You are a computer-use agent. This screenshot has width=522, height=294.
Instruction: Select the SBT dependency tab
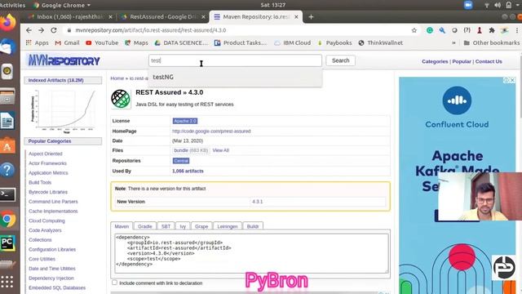click(166, 226)
